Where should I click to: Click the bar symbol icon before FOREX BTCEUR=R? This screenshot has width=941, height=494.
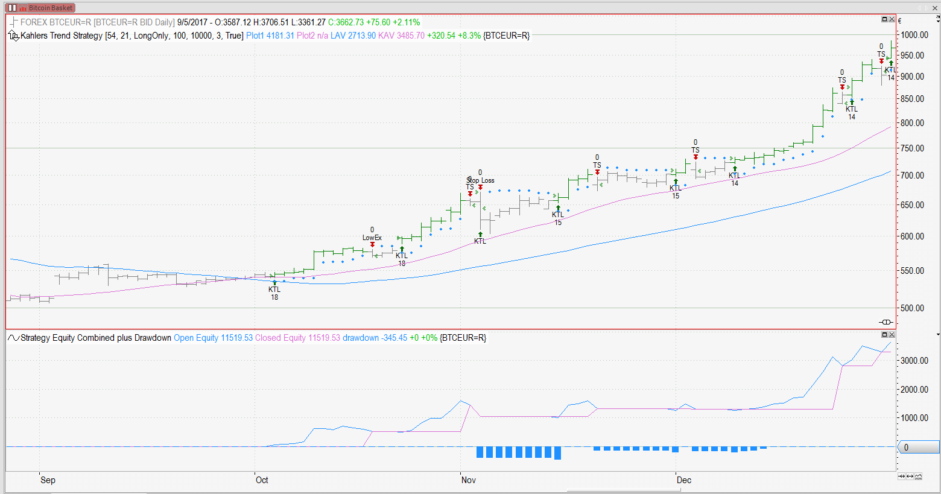[13, 22]
